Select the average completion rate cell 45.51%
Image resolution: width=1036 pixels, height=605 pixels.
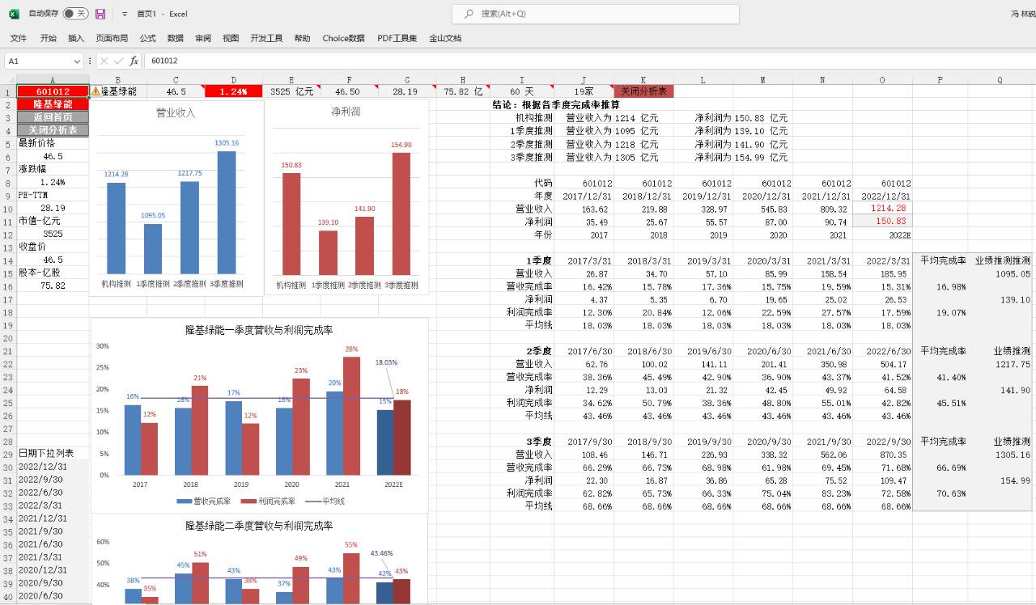[x=940, y=403]
